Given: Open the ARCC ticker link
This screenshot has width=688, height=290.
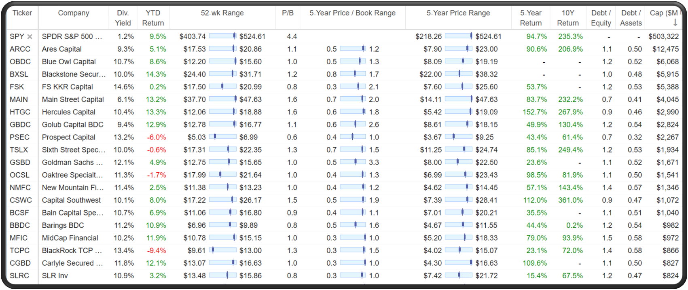Looking at the screenshot, I should pos(20,49).
